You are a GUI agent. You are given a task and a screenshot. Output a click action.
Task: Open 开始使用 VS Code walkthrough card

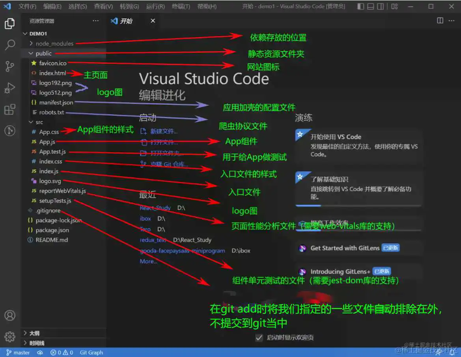358,145
